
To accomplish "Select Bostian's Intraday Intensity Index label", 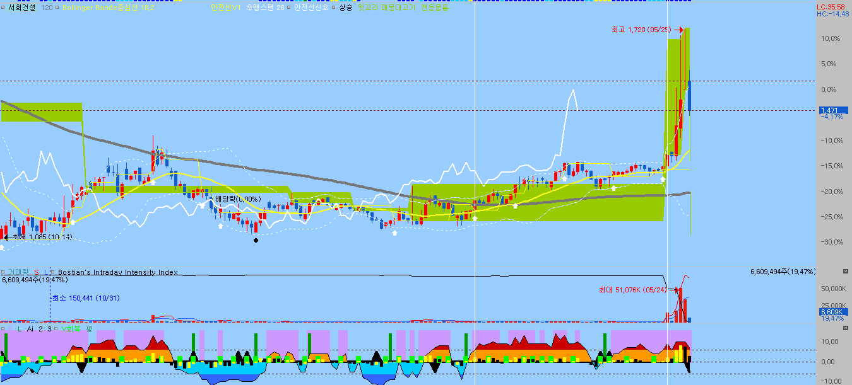I will (117, 272).
